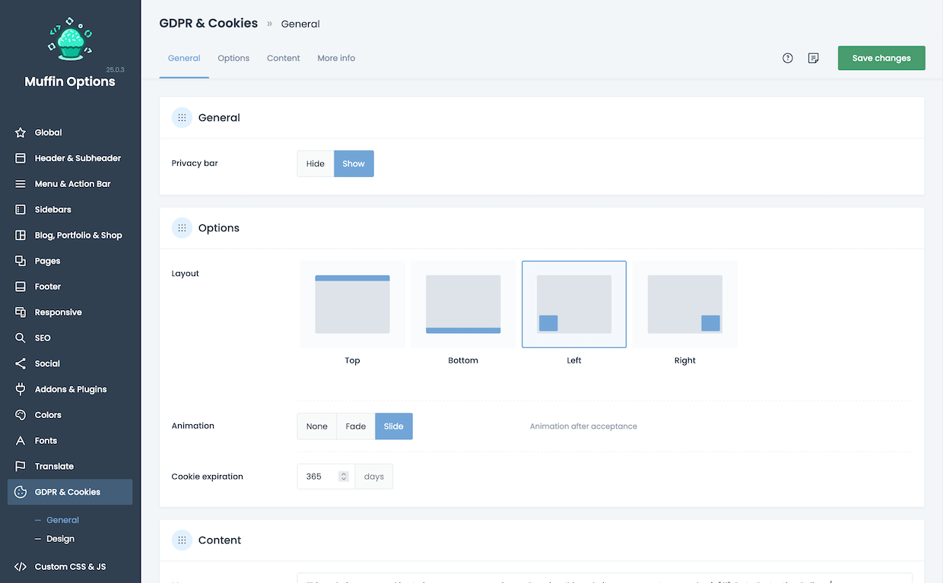Image resolution: width=943 pixels, height=583 pixels.
Task: Open Global settings star icon
Action: coord(21,133)
